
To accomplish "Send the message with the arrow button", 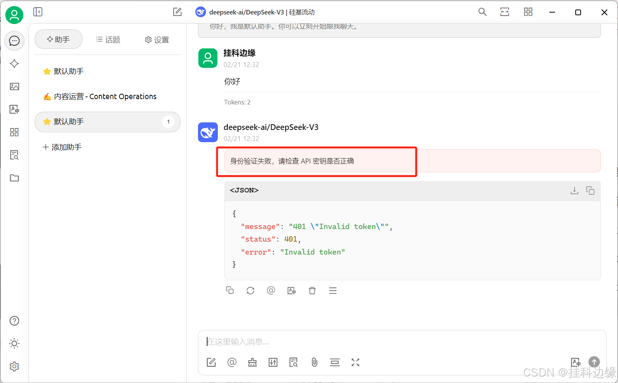I will coord(594,362).
